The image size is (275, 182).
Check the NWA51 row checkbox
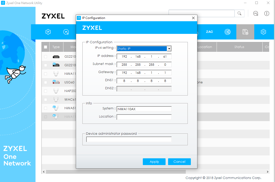pyautogui.click(x=45, y=108)
